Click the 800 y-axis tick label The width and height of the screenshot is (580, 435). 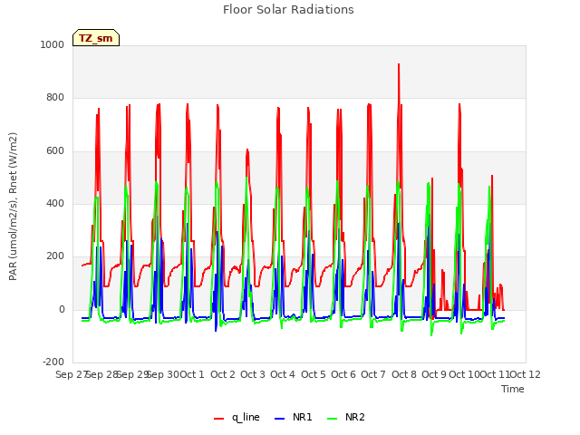point(55,97)
